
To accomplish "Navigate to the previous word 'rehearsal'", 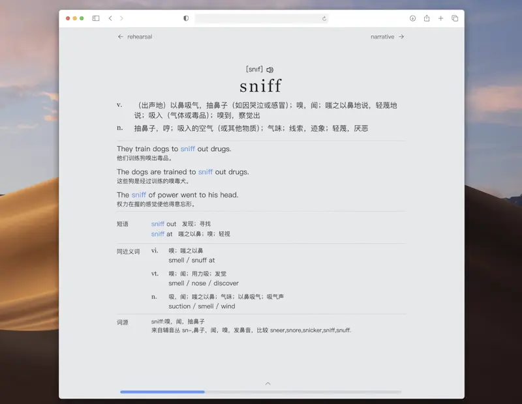I will [136, 36].
